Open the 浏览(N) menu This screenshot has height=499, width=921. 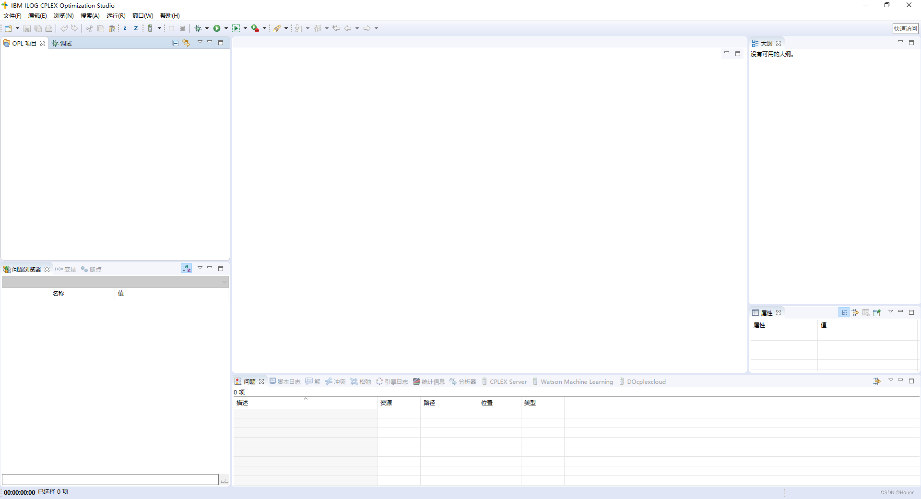pos(63,16)
